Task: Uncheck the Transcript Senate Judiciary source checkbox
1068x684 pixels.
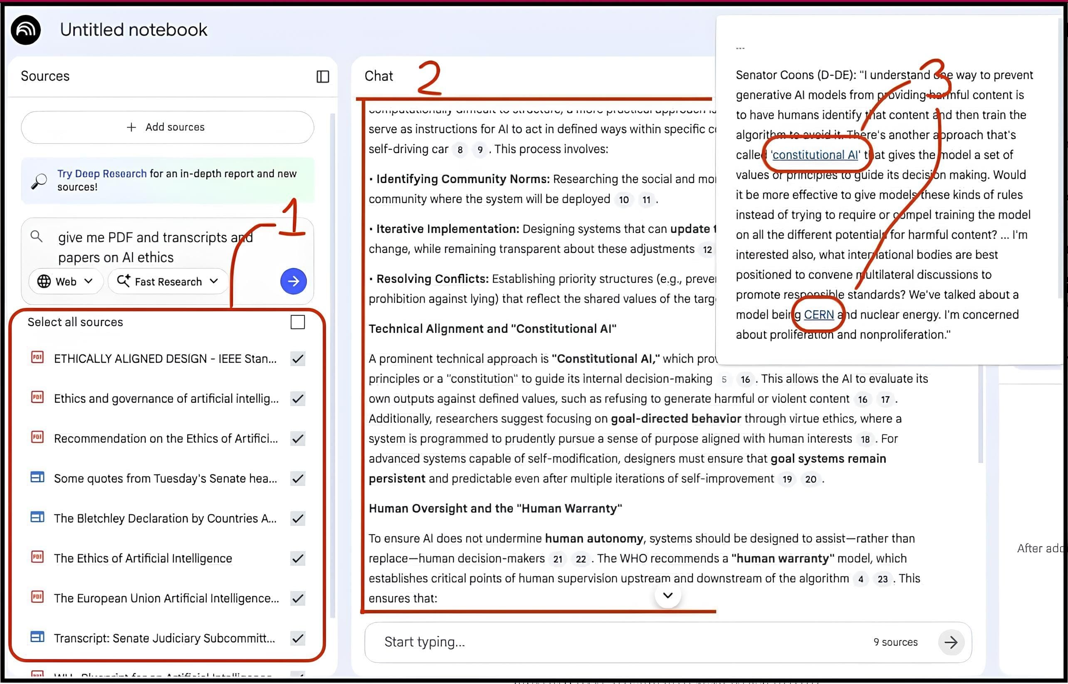Action: (x=297, y=638)
